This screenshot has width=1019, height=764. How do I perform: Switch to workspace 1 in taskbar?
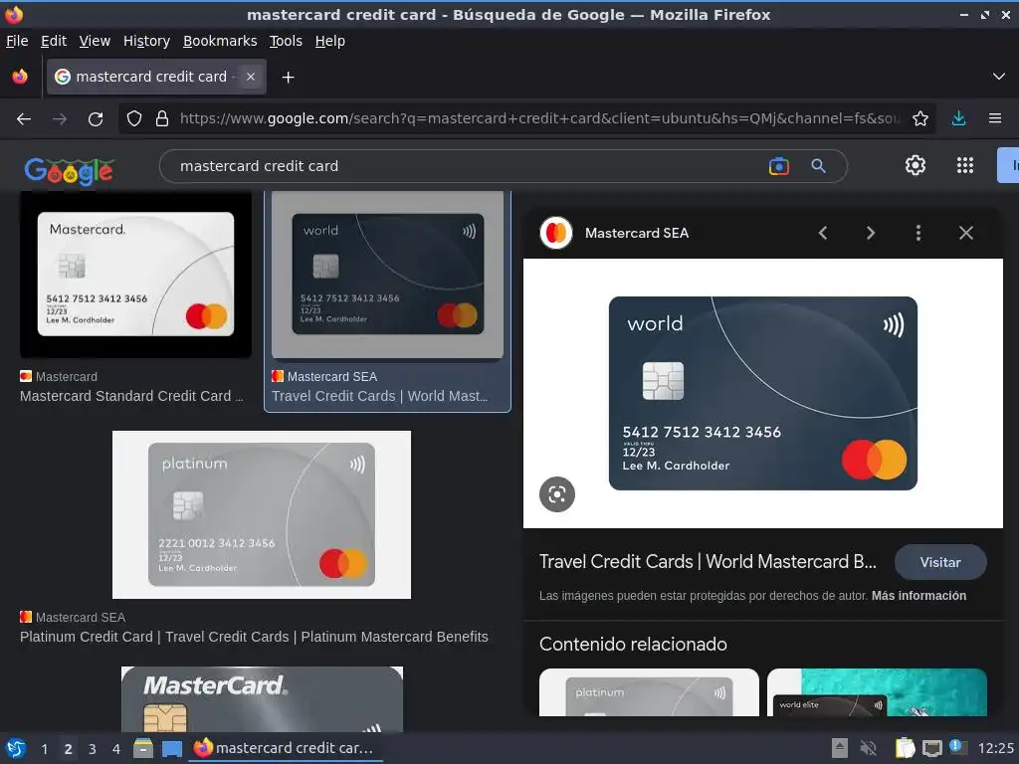[x=44, y=749]
